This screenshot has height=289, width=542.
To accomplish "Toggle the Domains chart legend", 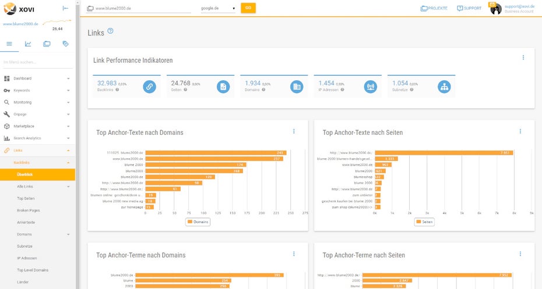I will coord(198,222).
